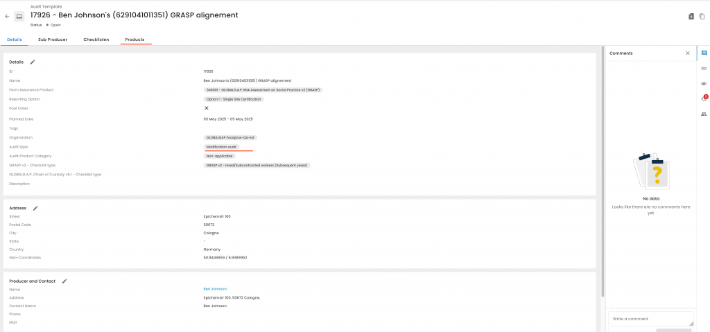Click the main content vertical scrollbar
This screenshot has width=710, height=332.
[601, 173]
